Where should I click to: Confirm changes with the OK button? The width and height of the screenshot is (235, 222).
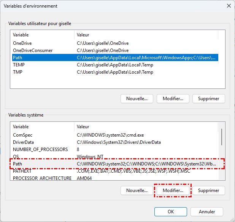point(170,212)
